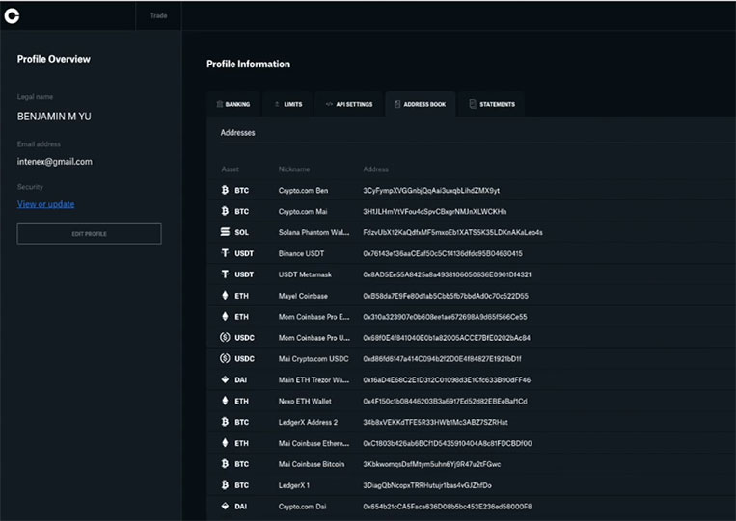Click address starting with 0x16aD4E

point(447,380)
